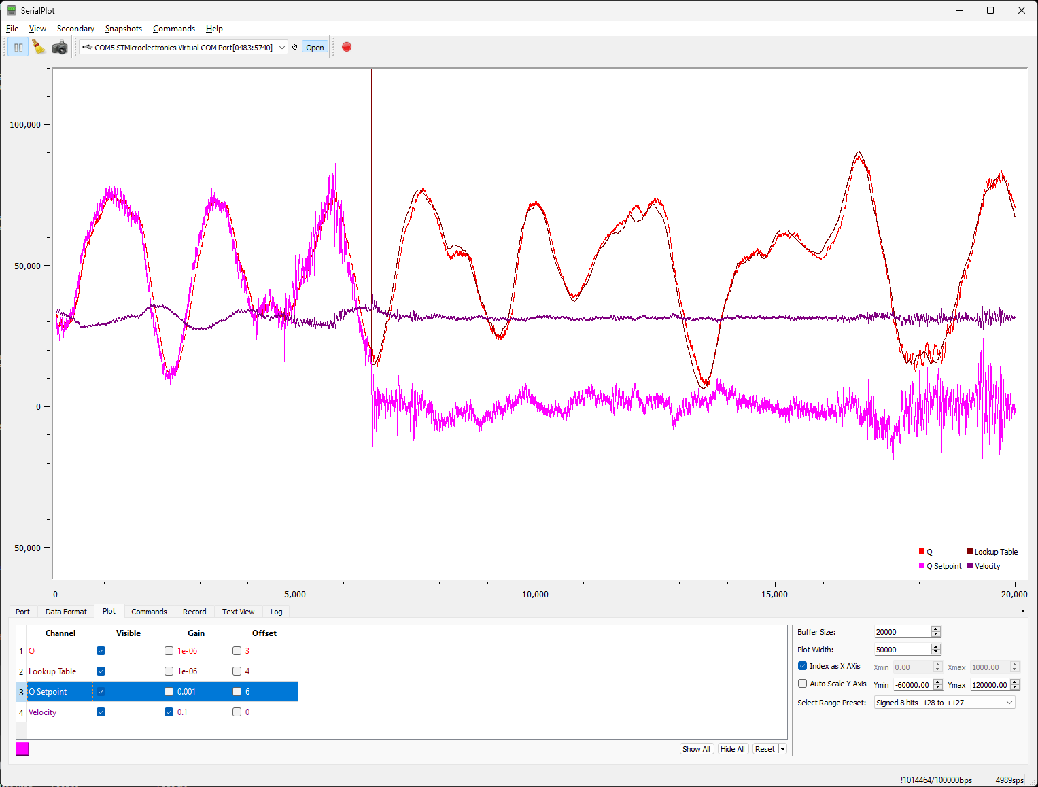Click the Clear plot broom icon
The image size is (1038, 787).
tap(39, 47)
